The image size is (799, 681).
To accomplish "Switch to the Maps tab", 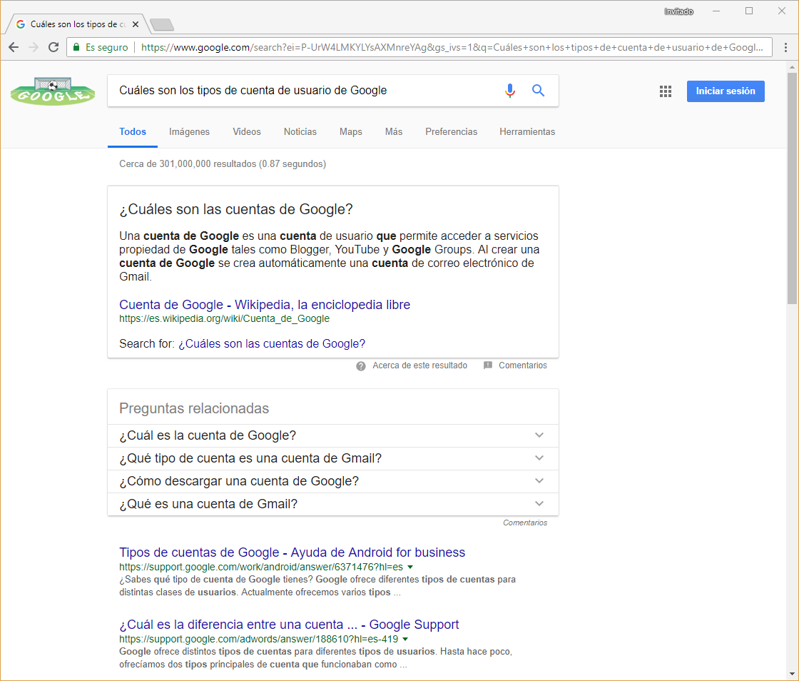I will [351, 131].
